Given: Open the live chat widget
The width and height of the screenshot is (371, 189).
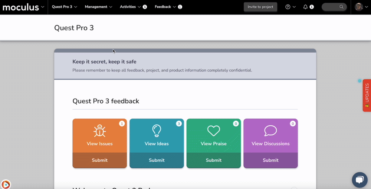Looking at the screenshot, I should 359,180.
